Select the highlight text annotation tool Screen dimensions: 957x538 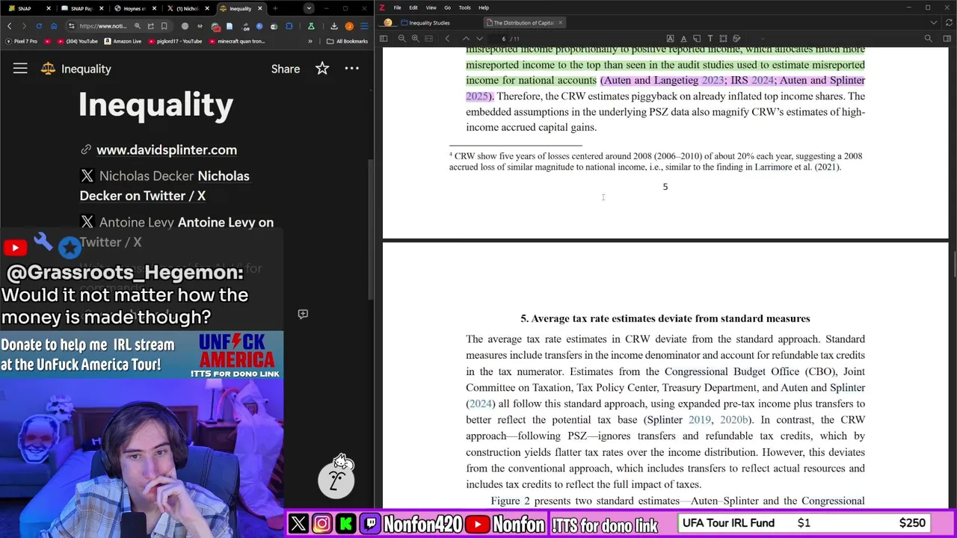(670, 39)
